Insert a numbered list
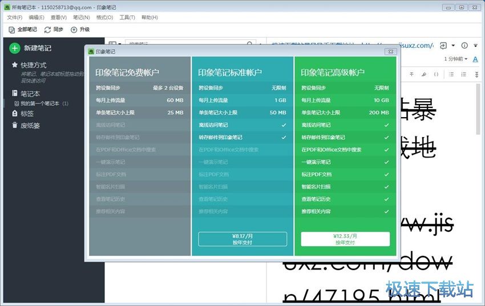485x306 pixels. click(463, 74)
